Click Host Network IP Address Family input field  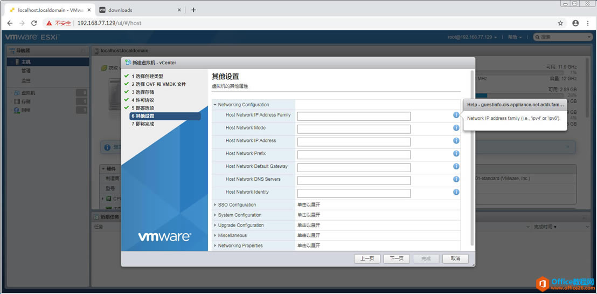tap(353, 117)
